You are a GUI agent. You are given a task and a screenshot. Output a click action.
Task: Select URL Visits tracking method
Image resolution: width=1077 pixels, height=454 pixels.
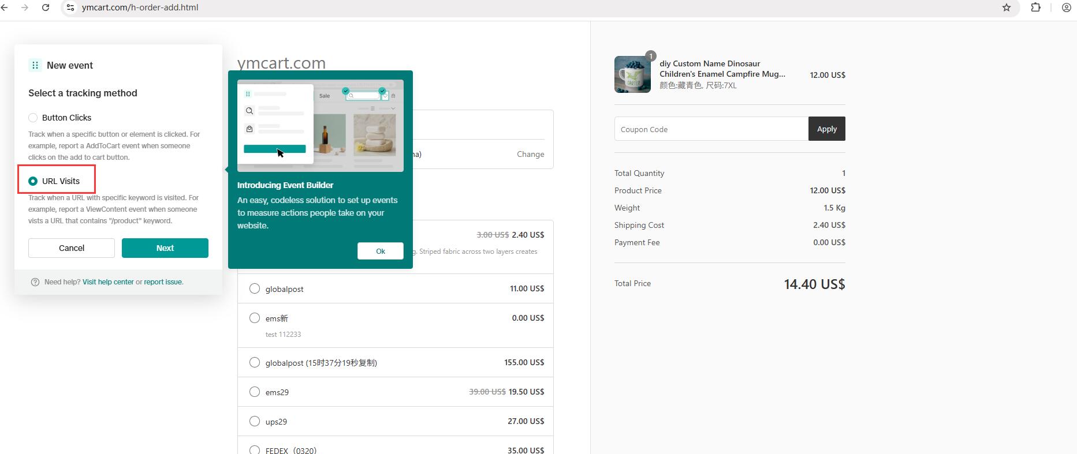[x=33, y=181]
